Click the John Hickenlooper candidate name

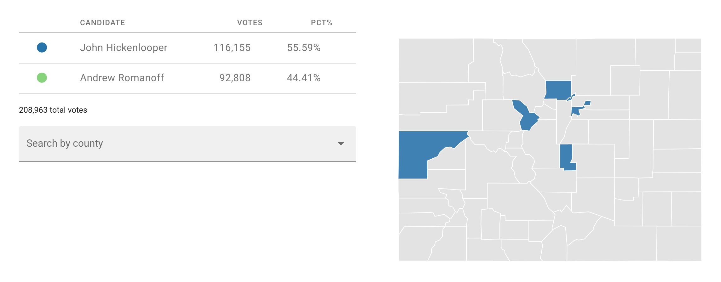[x=124, y=48]
